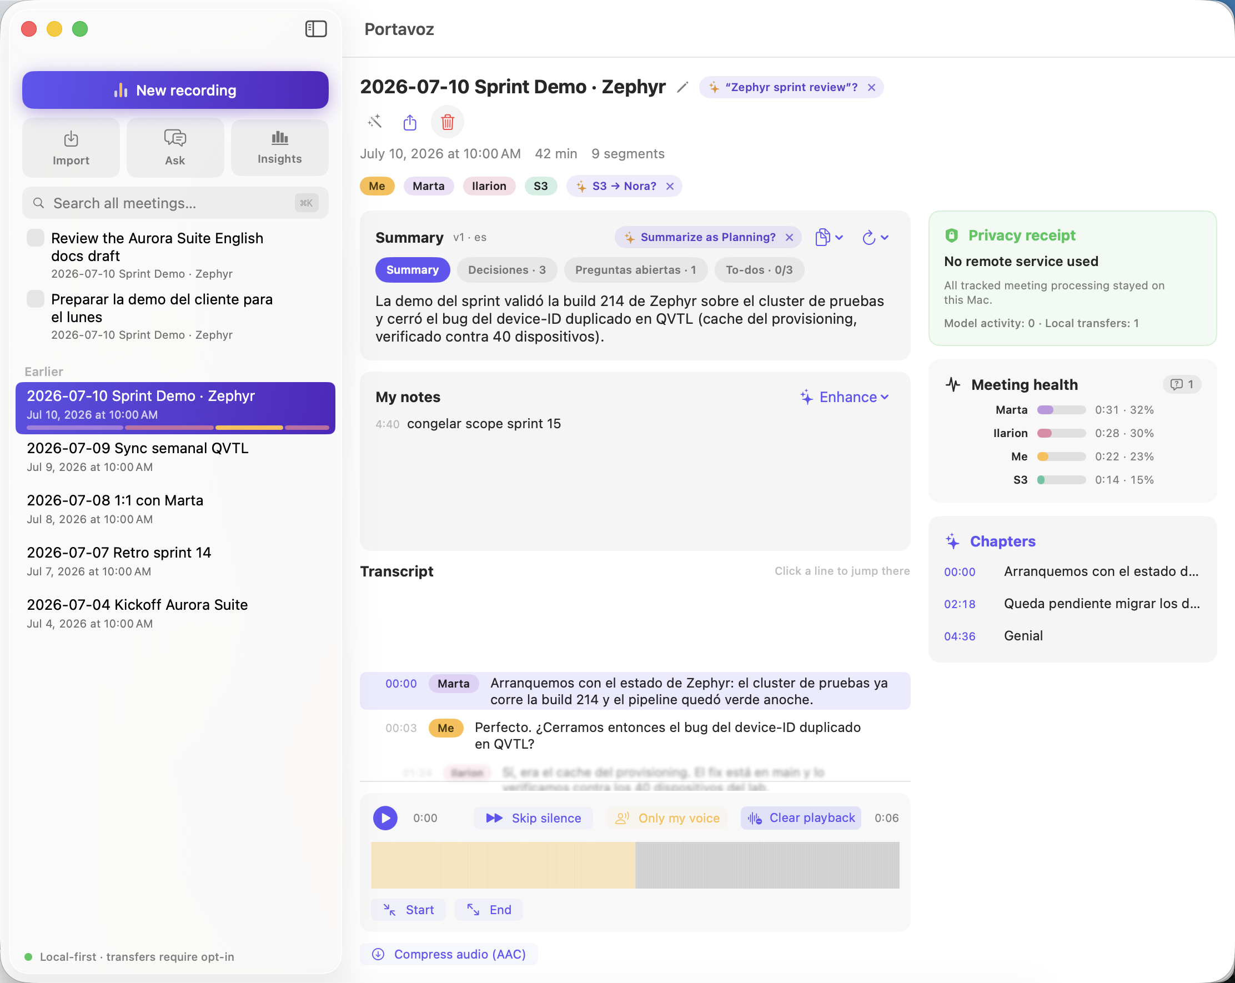The height and width of the screenshot is (983, 1235).
Task: Dismiss the Zephyr sprint review title suggestion
Action: click(871, 88)
